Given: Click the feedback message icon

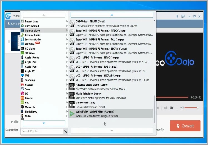Looking at the screenshot, I should pos(183,16).
